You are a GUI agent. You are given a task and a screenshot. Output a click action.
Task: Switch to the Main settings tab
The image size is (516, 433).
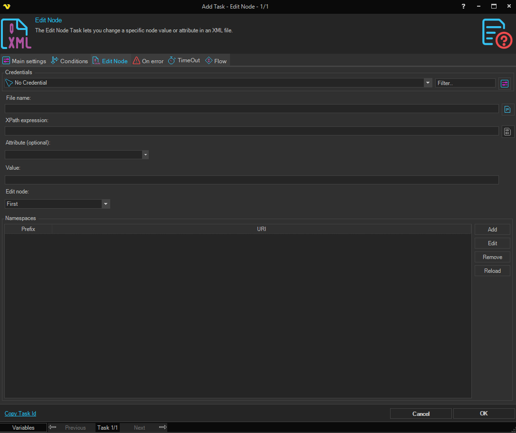[x=24, y=61]
